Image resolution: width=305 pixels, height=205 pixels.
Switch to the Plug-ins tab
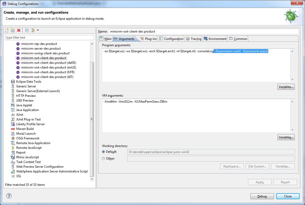149,39
